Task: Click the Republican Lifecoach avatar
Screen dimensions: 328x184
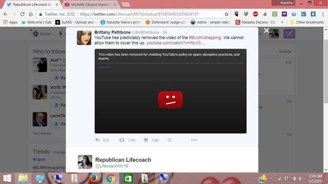Action: [85, 162]
